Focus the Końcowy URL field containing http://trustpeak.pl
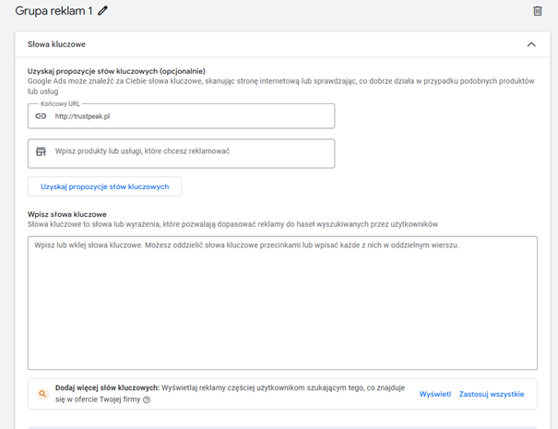558x429 pixels. 181,116
